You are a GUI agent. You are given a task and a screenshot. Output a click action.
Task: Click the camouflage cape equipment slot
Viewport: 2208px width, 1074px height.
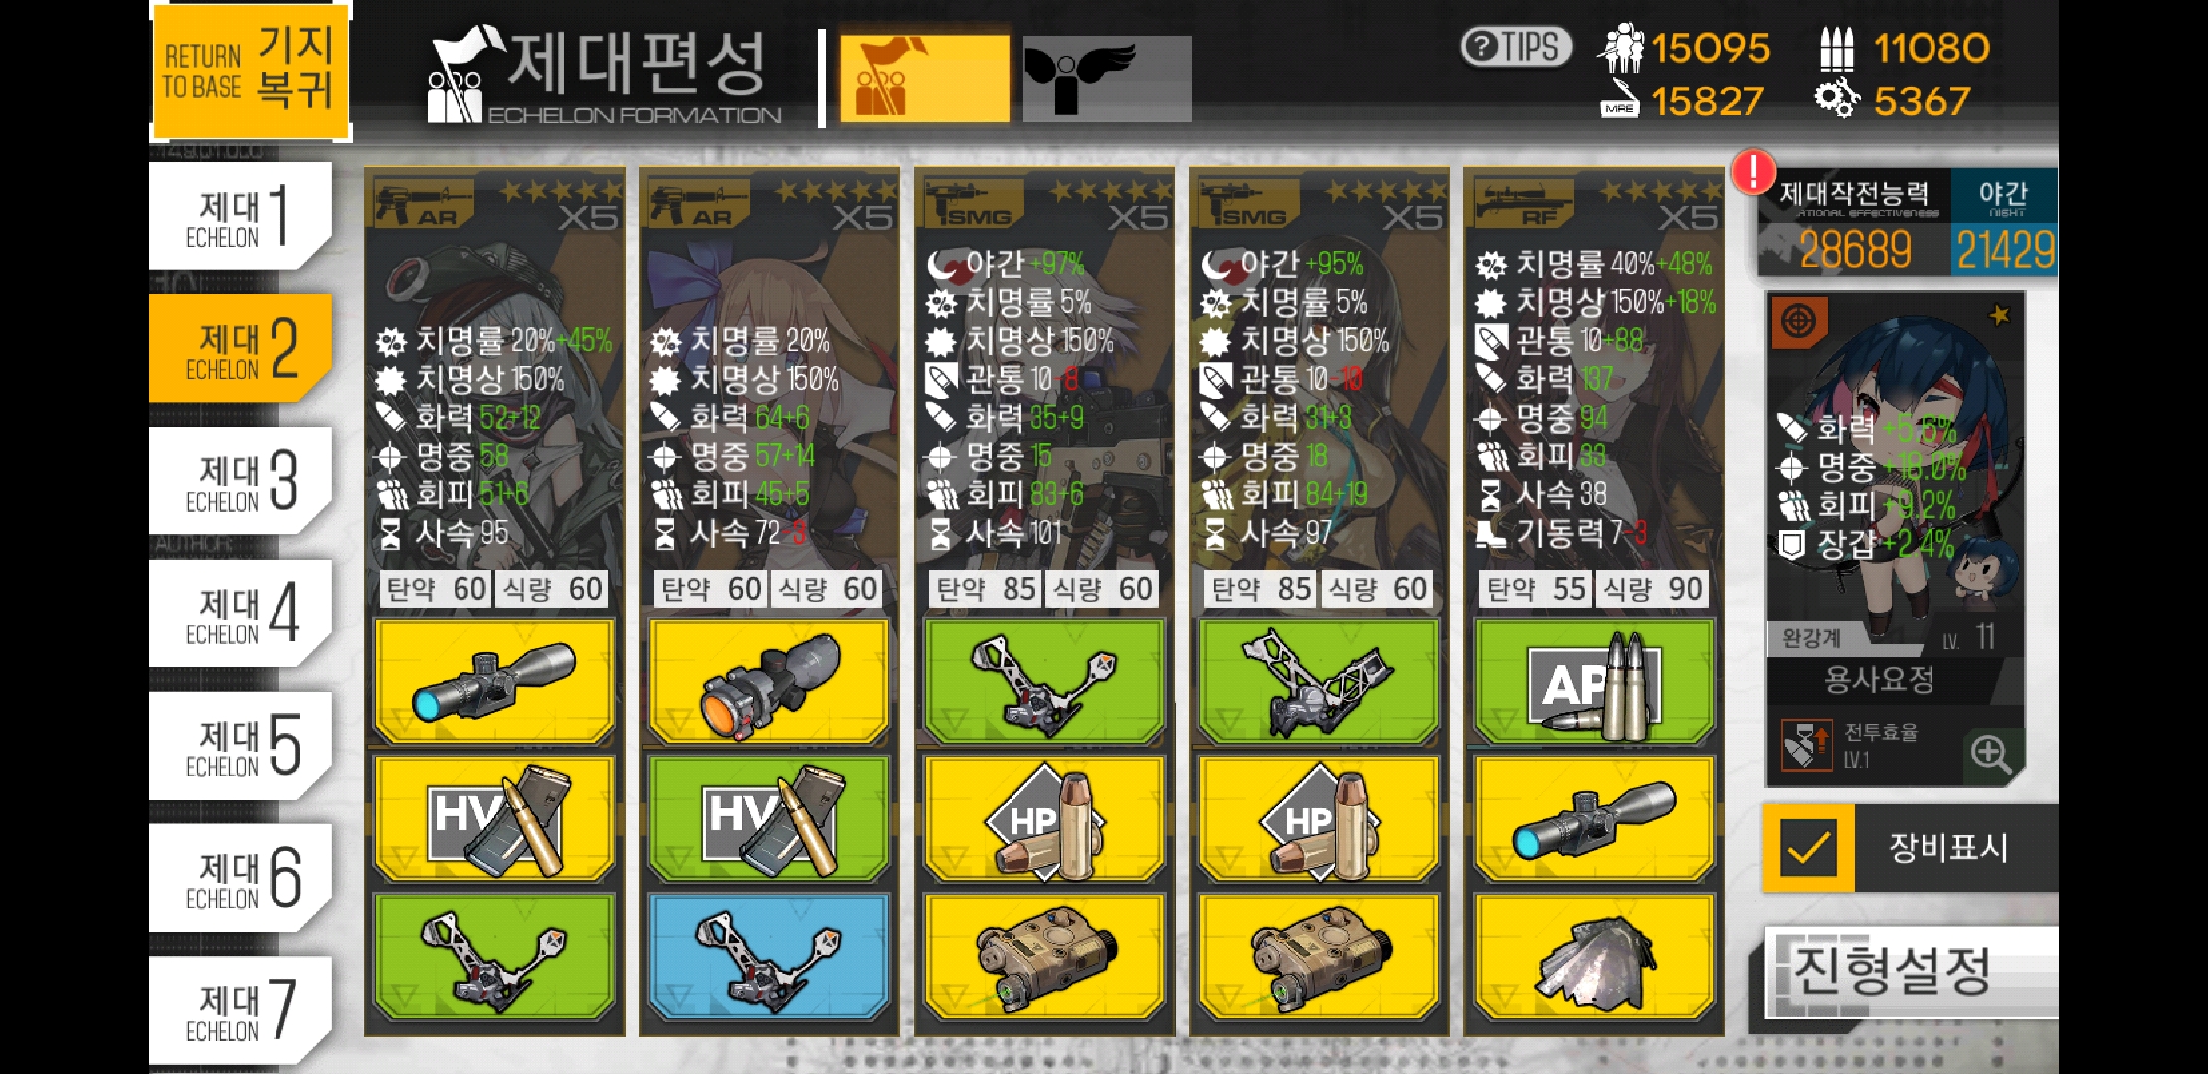1594,957
